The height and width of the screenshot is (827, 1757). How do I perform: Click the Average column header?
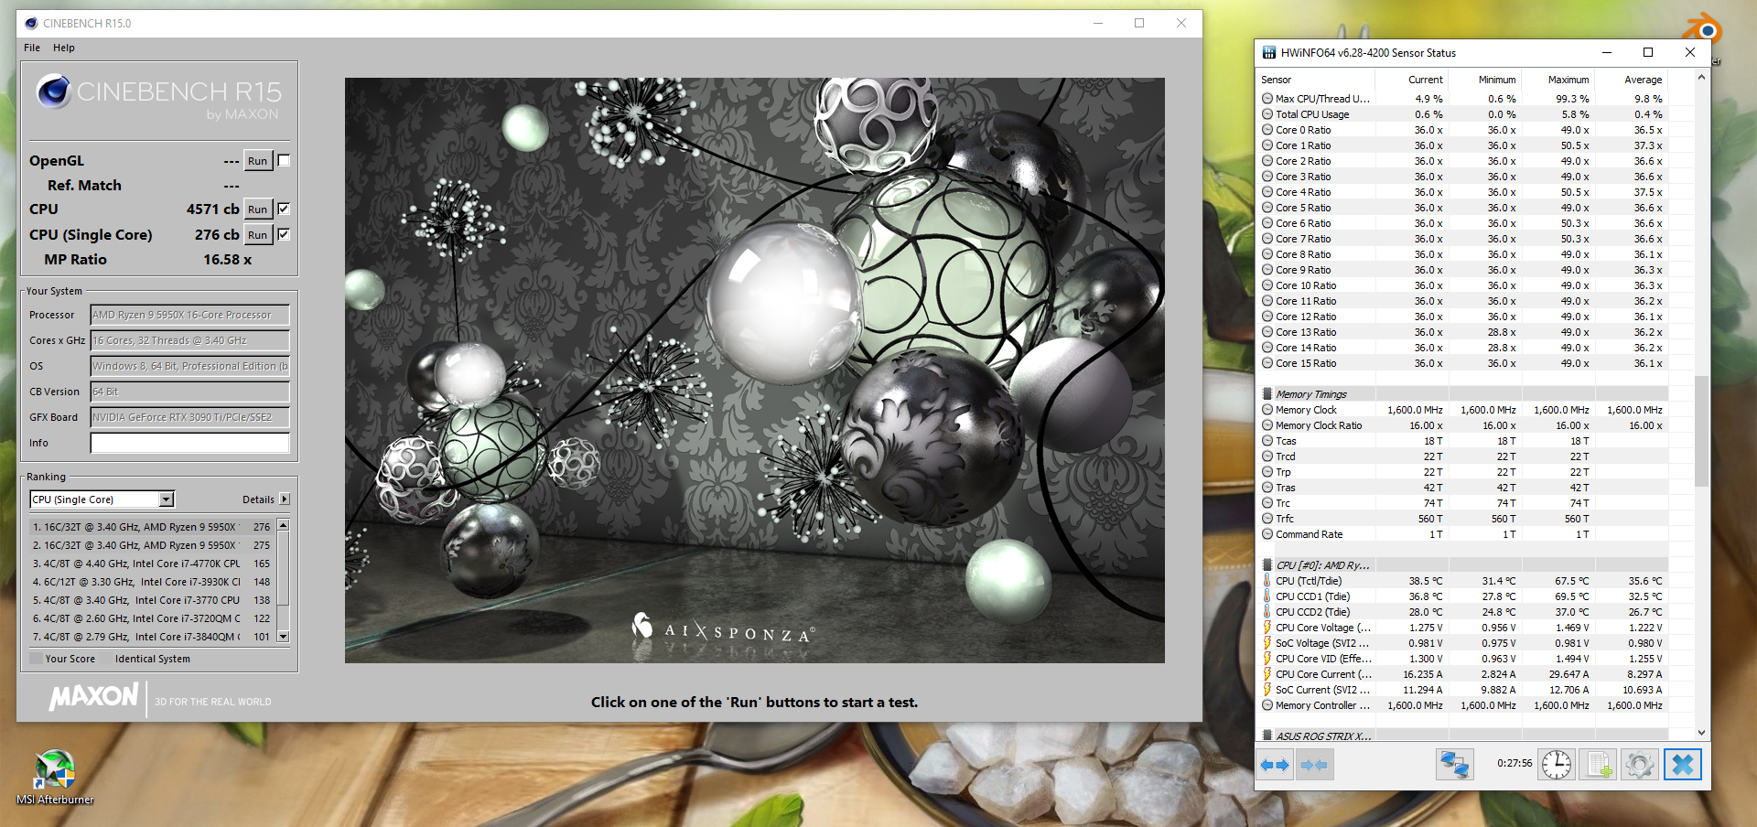(x=1643, y=80)
